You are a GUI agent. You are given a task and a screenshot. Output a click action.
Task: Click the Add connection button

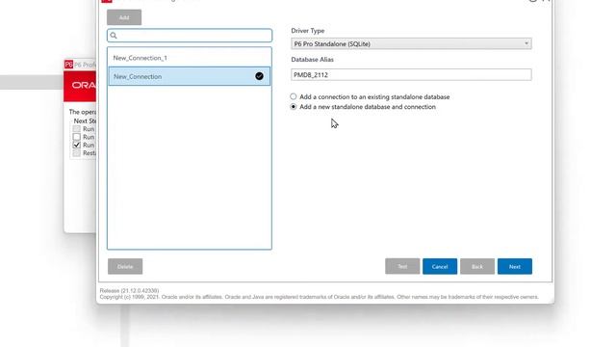pos(124,17)
